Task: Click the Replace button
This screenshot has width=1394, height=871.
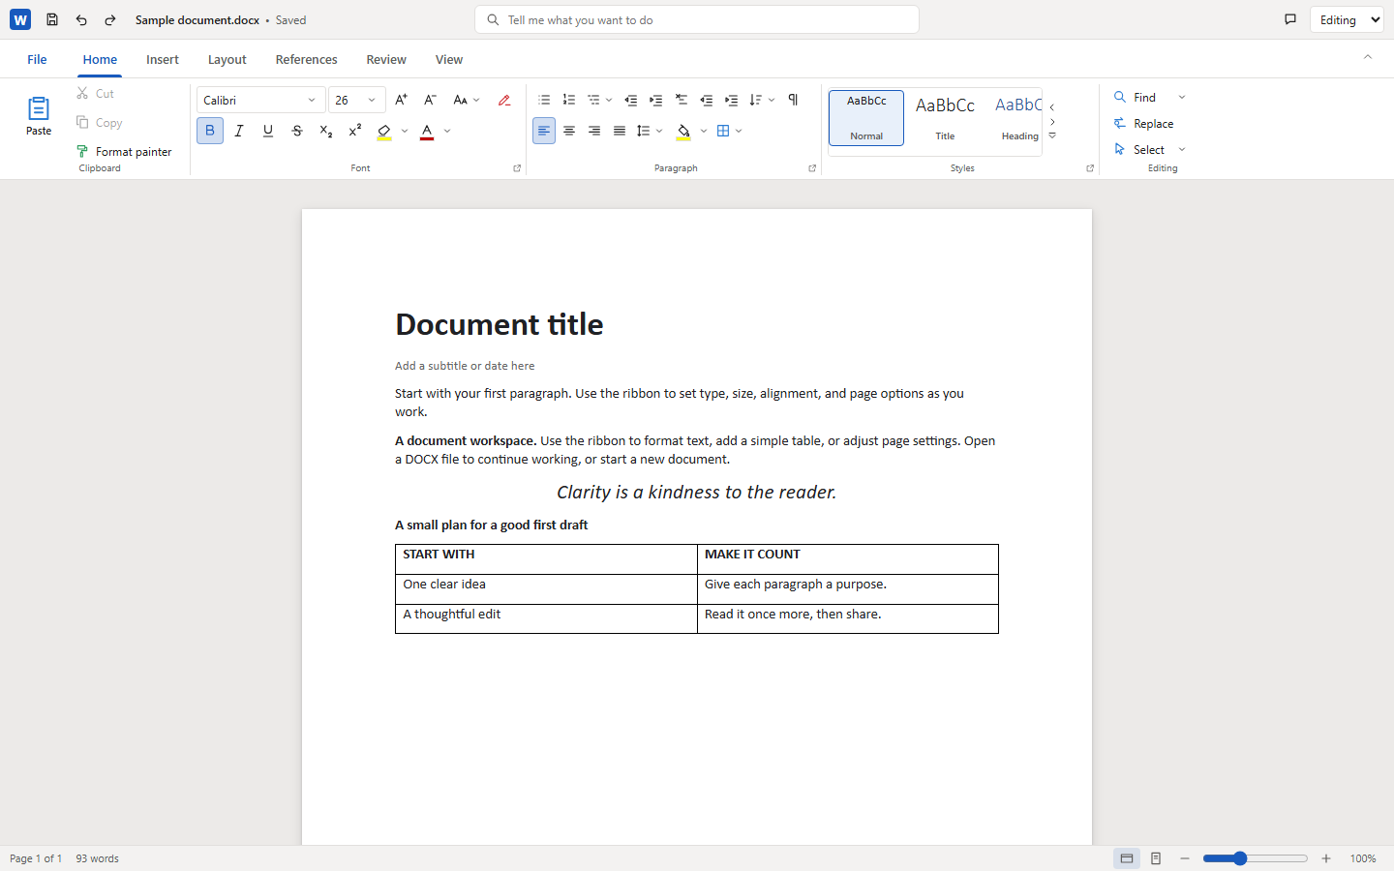Action: pyautogui.click(x=1143, y=123)
